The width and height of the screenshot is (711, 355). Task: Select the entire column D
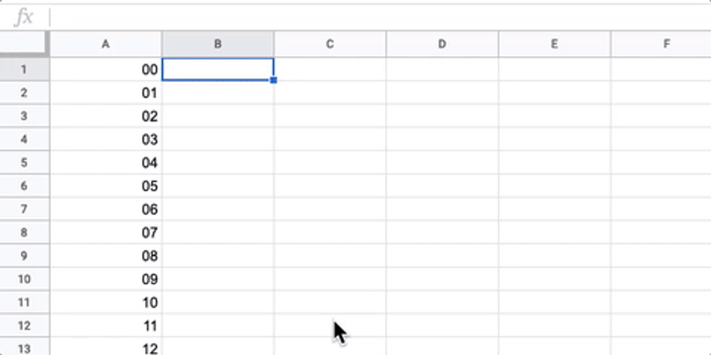[442, 44]
